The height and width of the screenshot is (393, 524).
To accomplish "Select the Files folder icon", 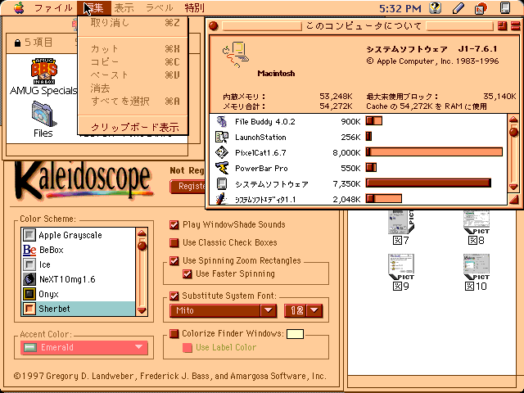I will (x=43, y=115).
